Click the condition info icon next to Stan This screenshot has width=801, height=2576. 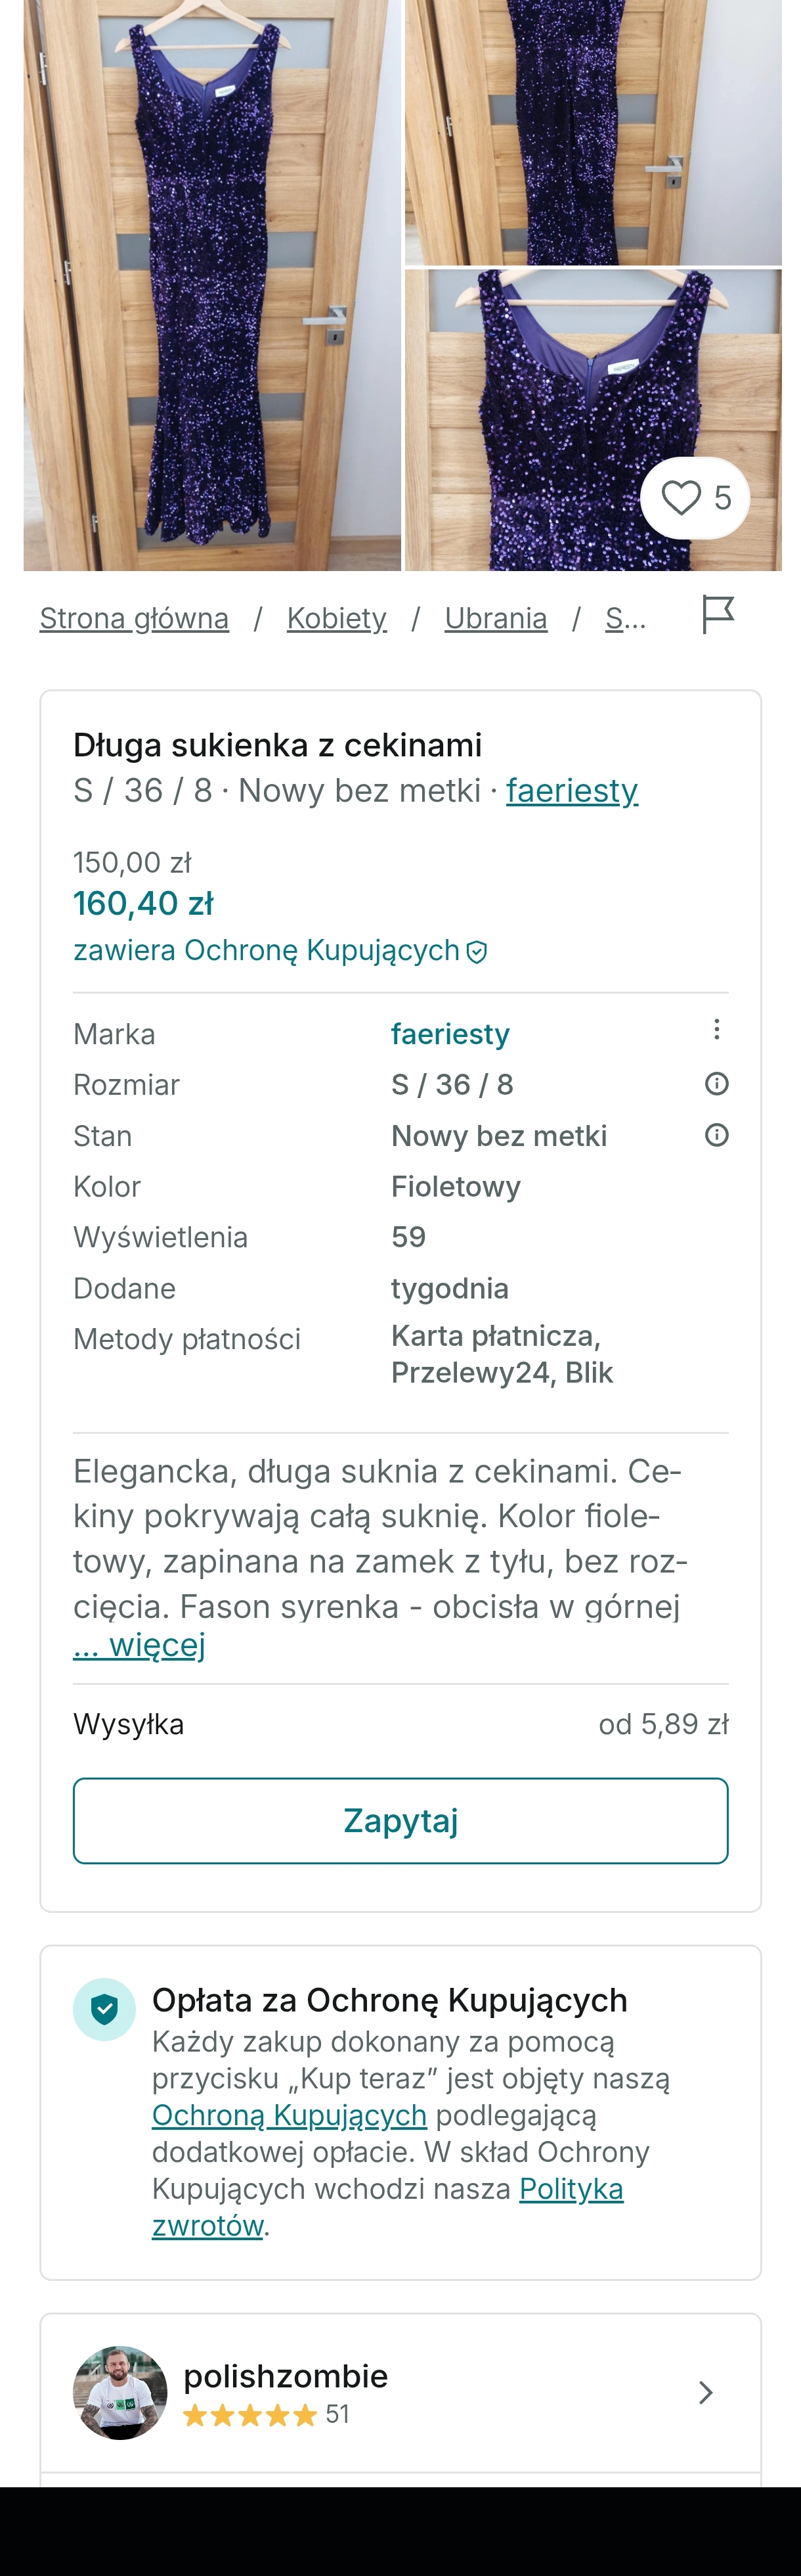point(716,1135)
